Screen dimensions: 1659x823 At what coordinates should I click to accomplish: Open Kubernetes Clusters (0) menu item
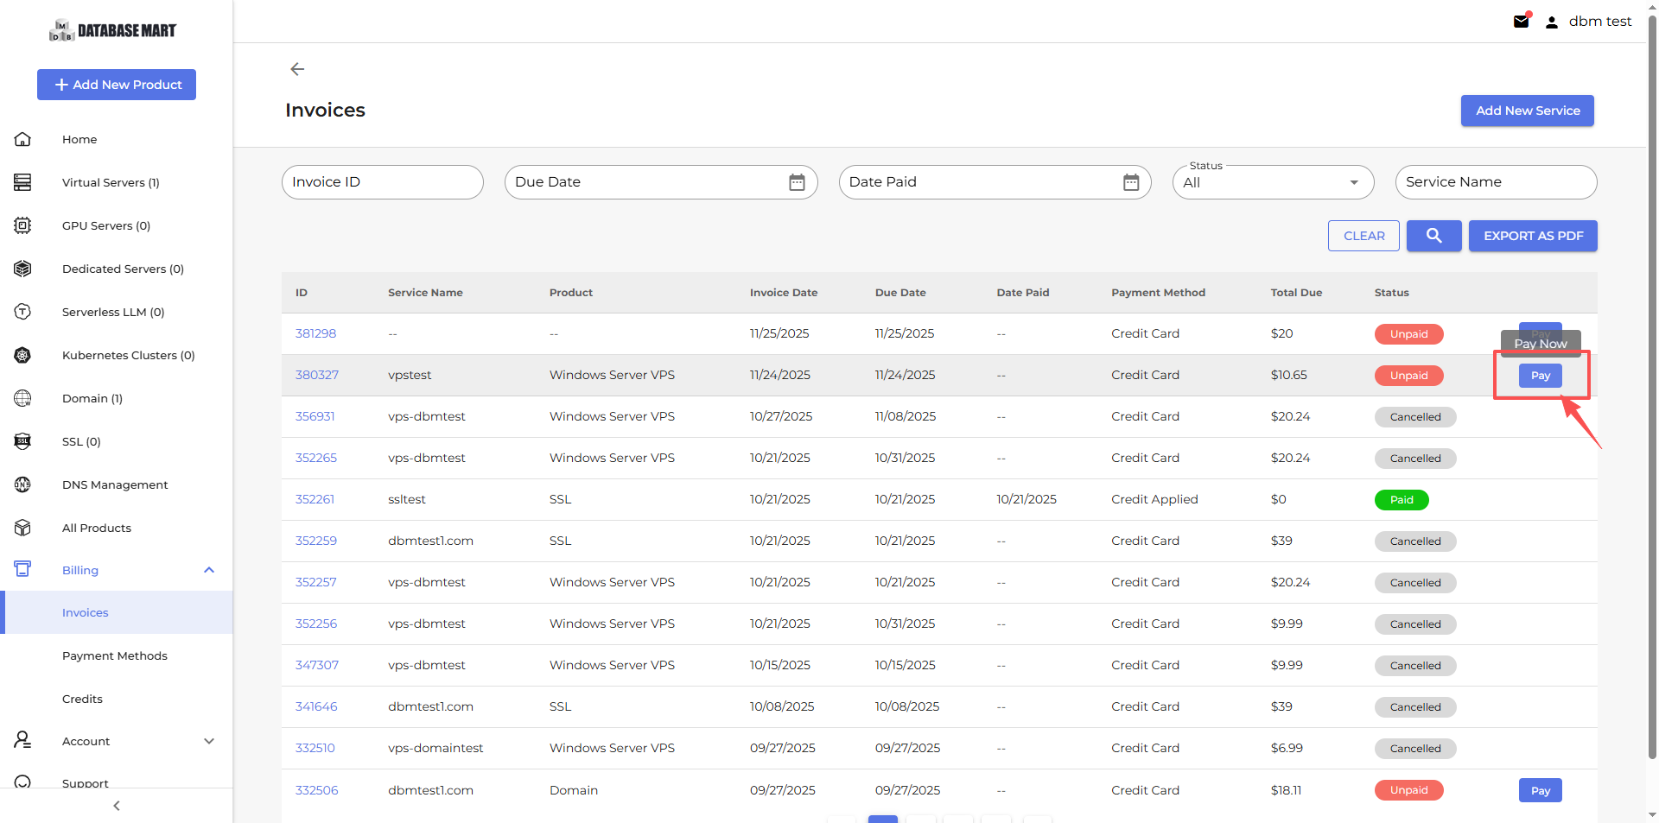(129, 355)
